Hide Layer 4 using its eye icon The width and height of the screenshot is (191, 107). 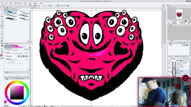[169, 68]
